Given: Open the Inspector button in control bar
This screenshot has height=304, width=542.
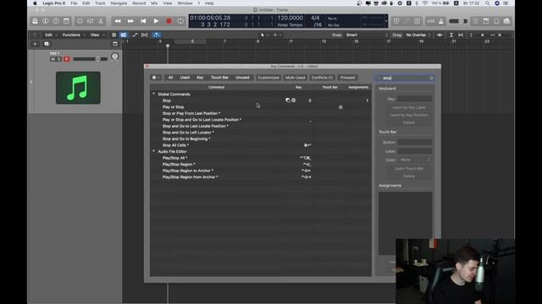Looking at the screenshot, I should pyautogui.click(x=45, y=21).
